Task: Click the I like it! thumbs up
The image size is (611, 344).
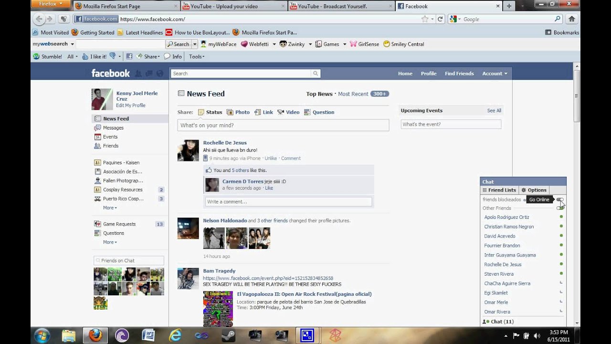Action: 94,56
